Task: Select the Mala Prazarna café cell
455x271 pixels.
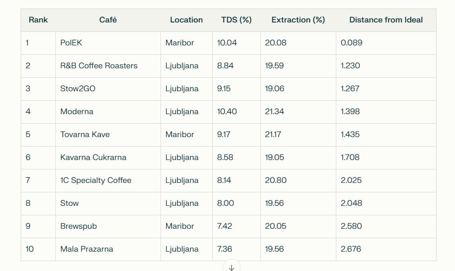Action: pos(87,249)
